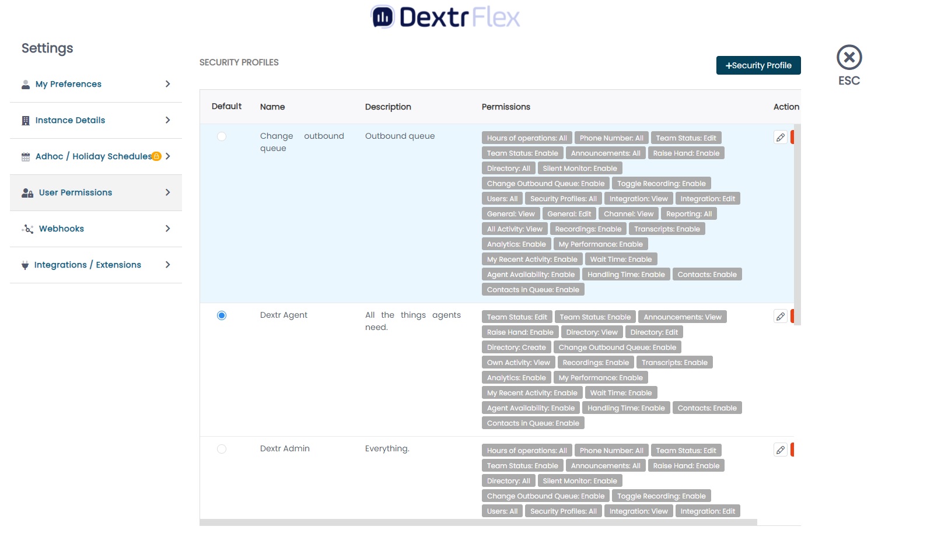This screenshot has width=927, height=537.
Task: Click the horizontal table scrollbar
Action: 478,522
